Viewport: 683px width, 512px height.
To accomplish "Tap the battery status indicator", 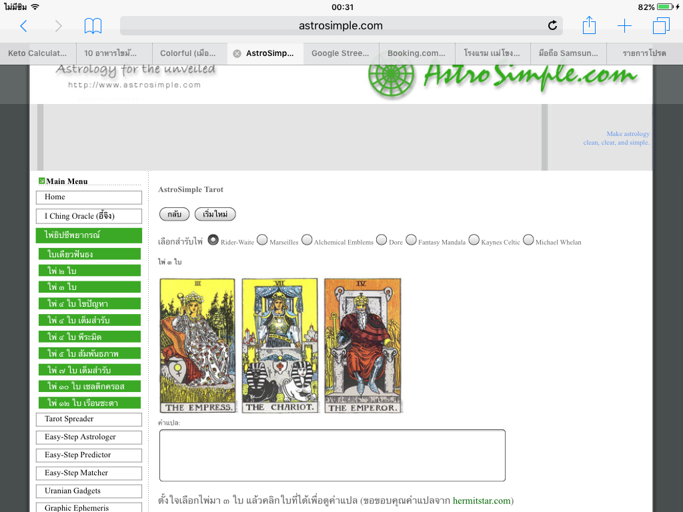I will tap(666, 7).
